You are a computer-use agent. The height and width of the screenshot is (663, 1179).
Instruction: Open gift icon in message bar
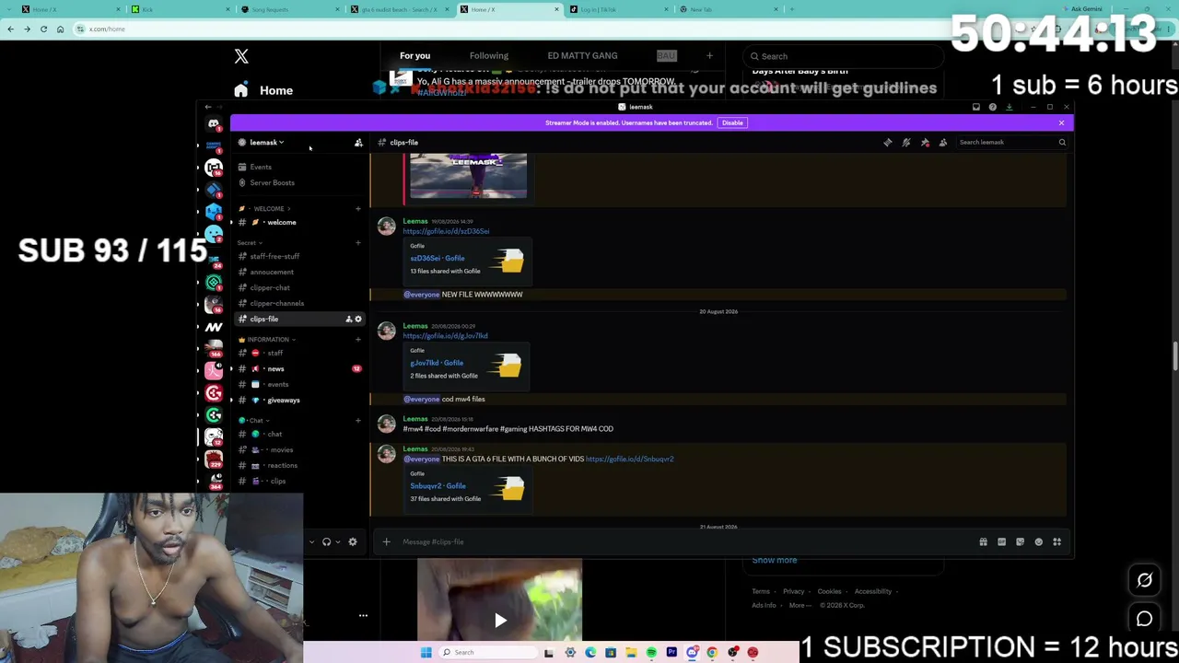tap(983, 542)
